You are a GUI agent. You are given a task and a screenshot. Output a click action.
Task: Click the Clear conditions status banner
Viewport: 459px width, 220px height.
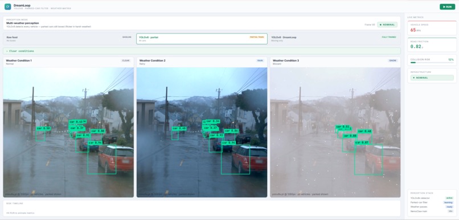[202, 51]
